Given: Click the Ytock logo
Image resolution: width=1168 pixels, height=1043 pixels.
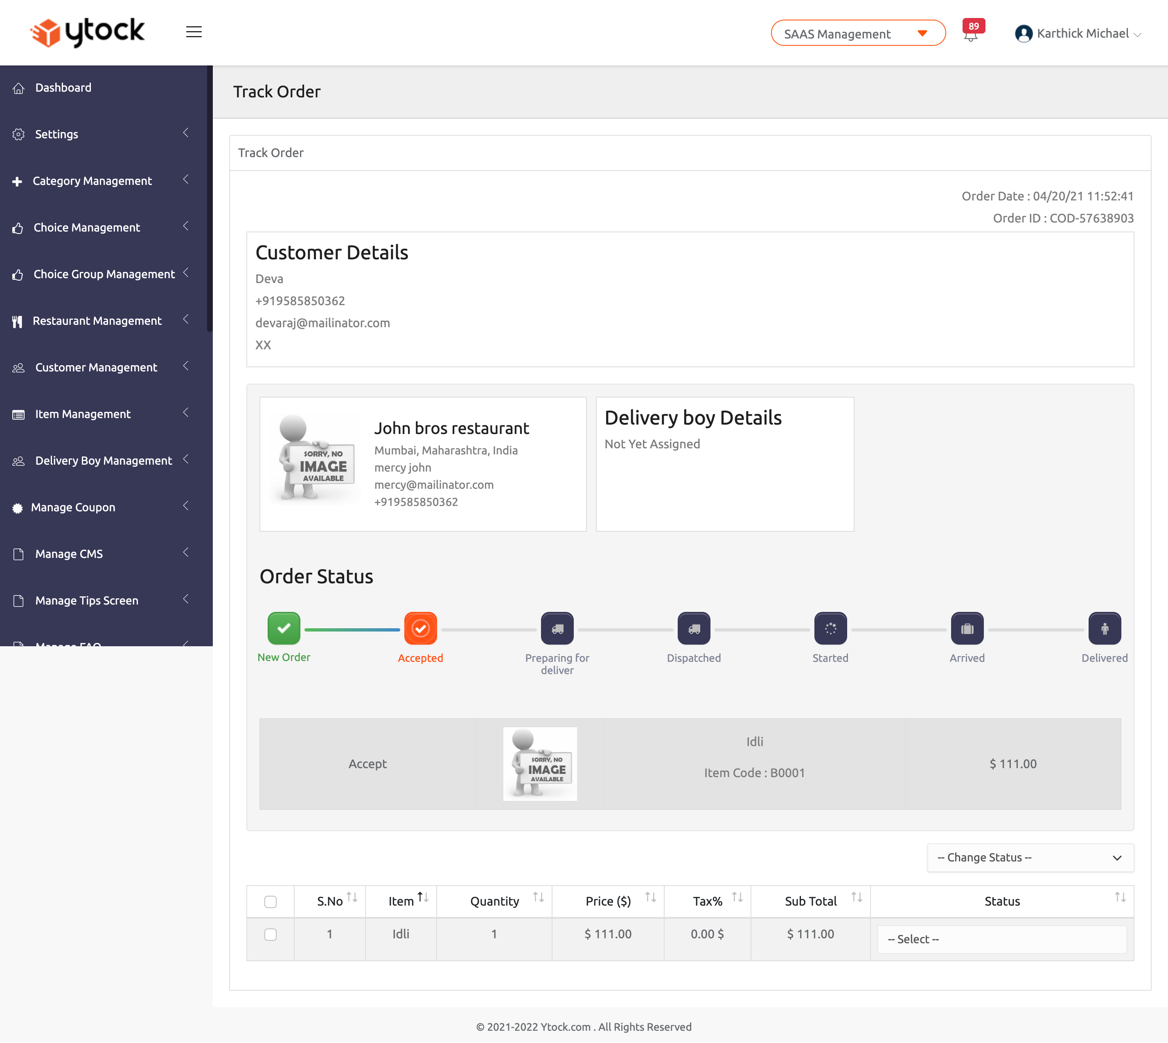Looking at the screenshot, I should click(87, 32).
